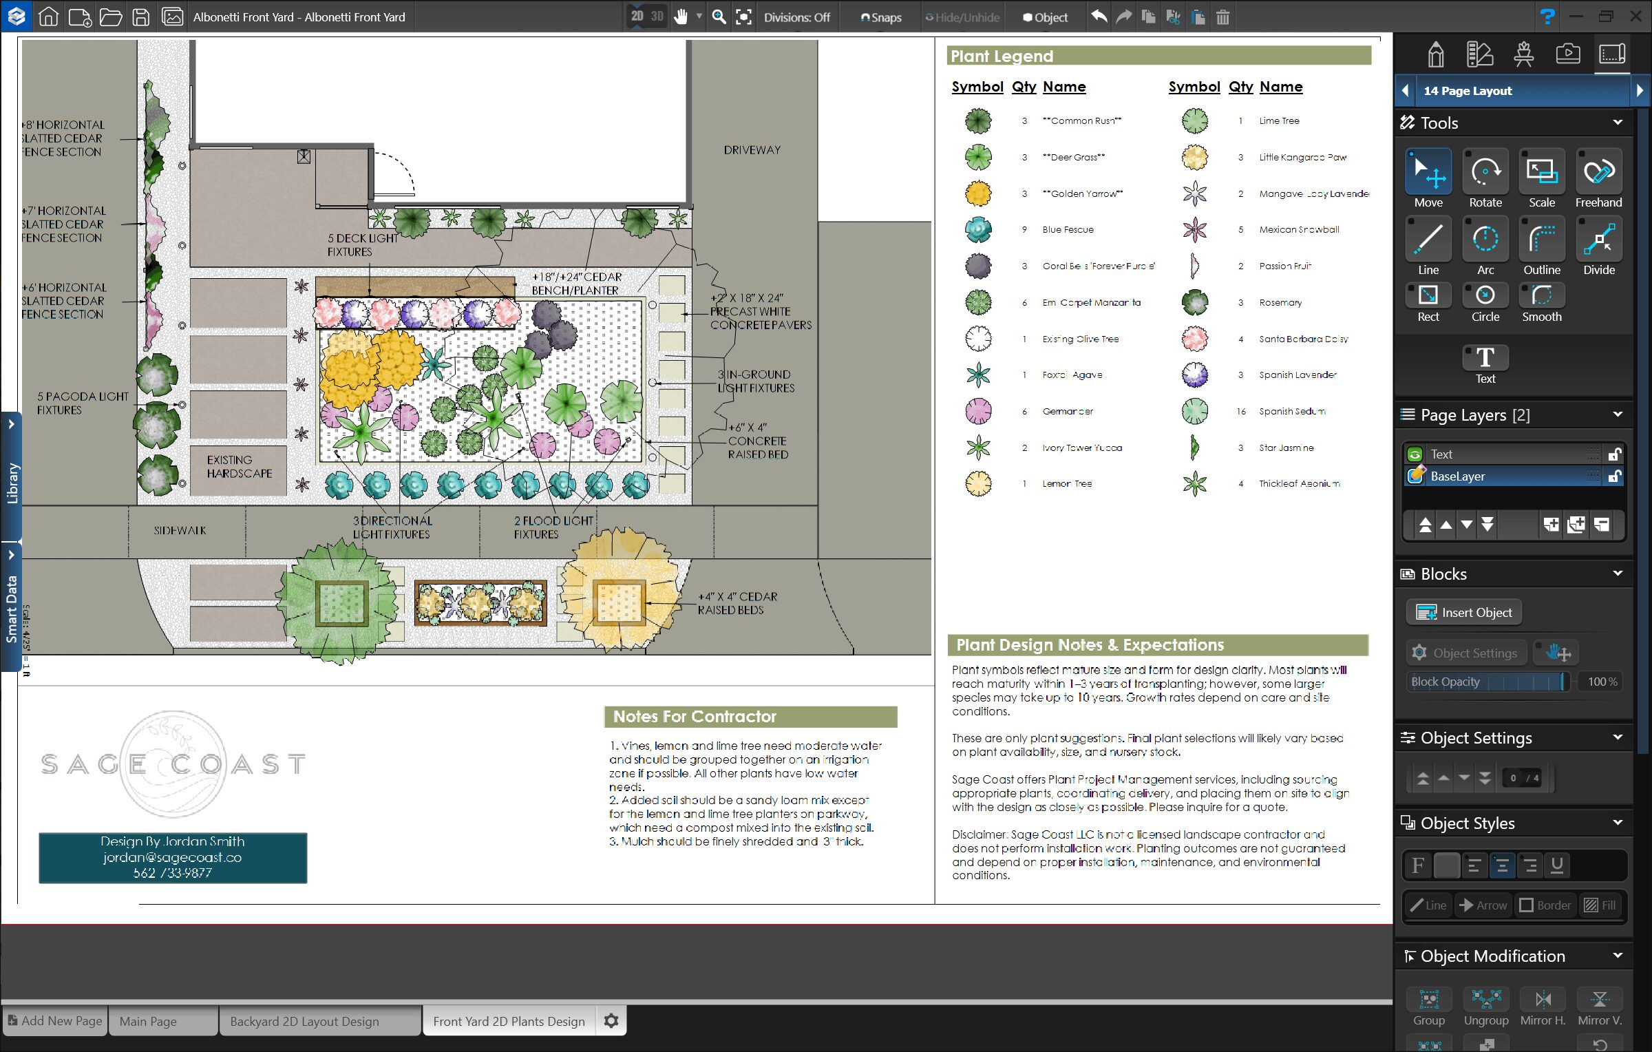Choose the Smooth tool
This screenshot has width=1652, height=1052.
[x=1542, y=302]
